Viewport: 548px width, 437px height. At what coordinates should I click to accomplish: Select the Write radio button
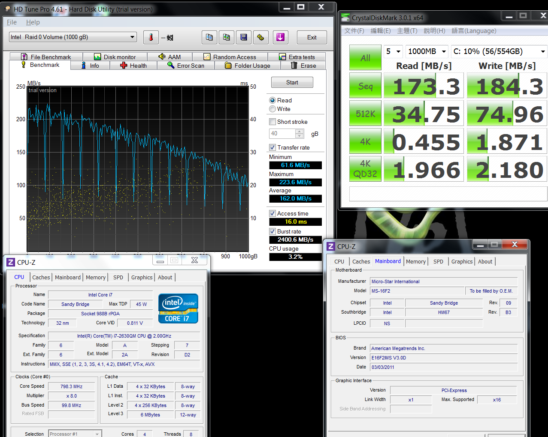click(x=272, y=109)
